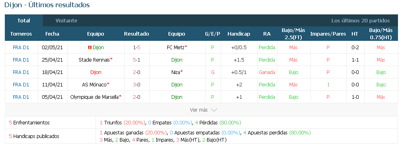This screenshot has width=402, height=148.
Task: Open the 3-0 AS Mónaco result
Action: [137, 85]
